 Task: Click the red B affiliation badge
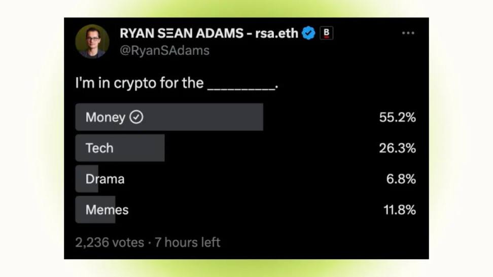pyautogui.click(x=326, y=33)
